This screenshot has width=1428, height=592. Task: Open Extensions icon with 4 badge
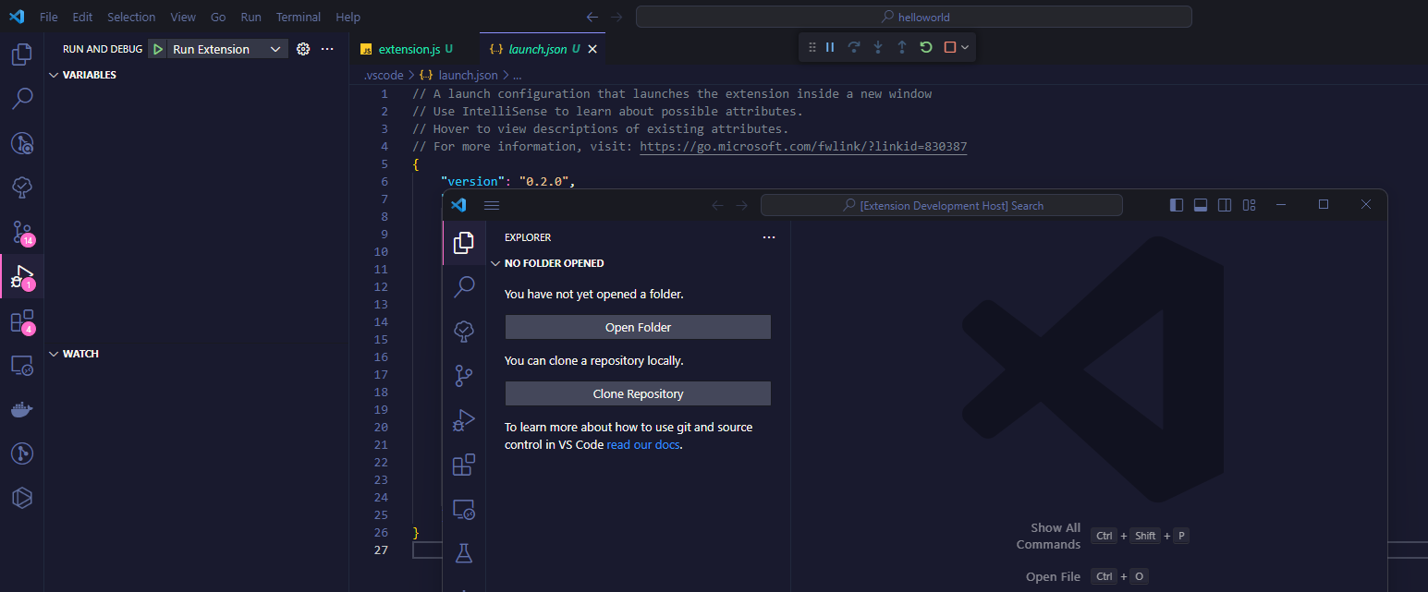[x=22, y=320]
